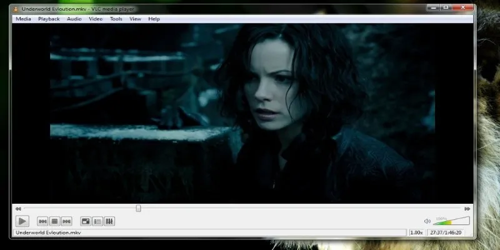Open the Media menu
Screen dimensions: 500x250
tap(23, 19)
